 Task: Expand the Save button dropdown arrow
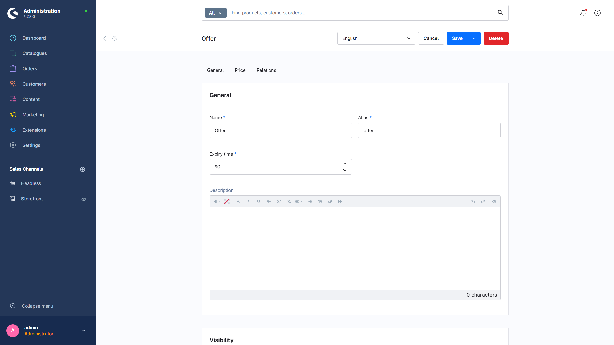pyautogui.click(x=474, y=38)
